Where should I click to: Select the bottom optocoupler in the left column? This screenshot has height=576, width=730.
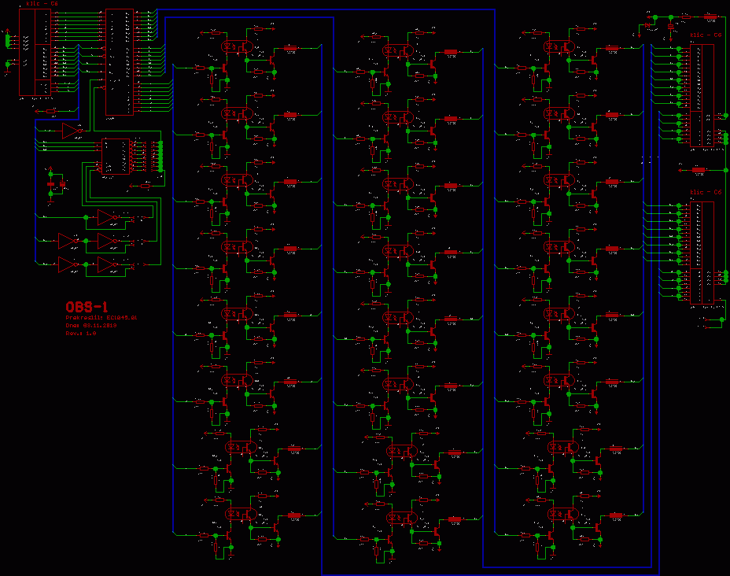tap(239, 513)
